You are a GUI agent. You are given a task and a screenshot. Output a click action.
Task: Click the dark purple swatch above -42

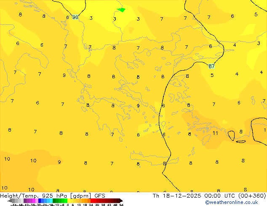point(25,201)
